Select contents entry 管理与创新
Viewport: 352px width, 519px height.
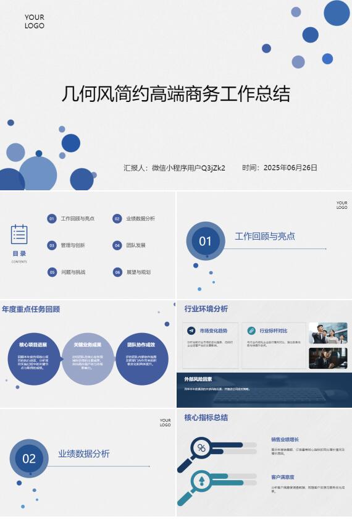[73, 245]
